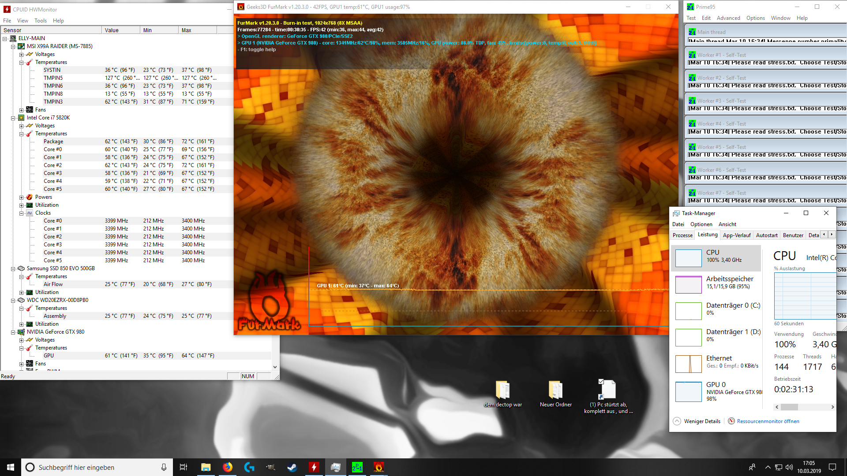Viewport: 847px width, 476px height.
Task: Open the GIMP taskbar icon
Action: (x=271, y=467)
